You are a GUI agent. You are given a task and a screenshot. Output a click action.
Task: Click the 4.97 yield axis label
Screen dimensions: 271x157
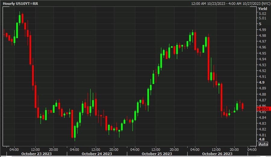(262, 41)
